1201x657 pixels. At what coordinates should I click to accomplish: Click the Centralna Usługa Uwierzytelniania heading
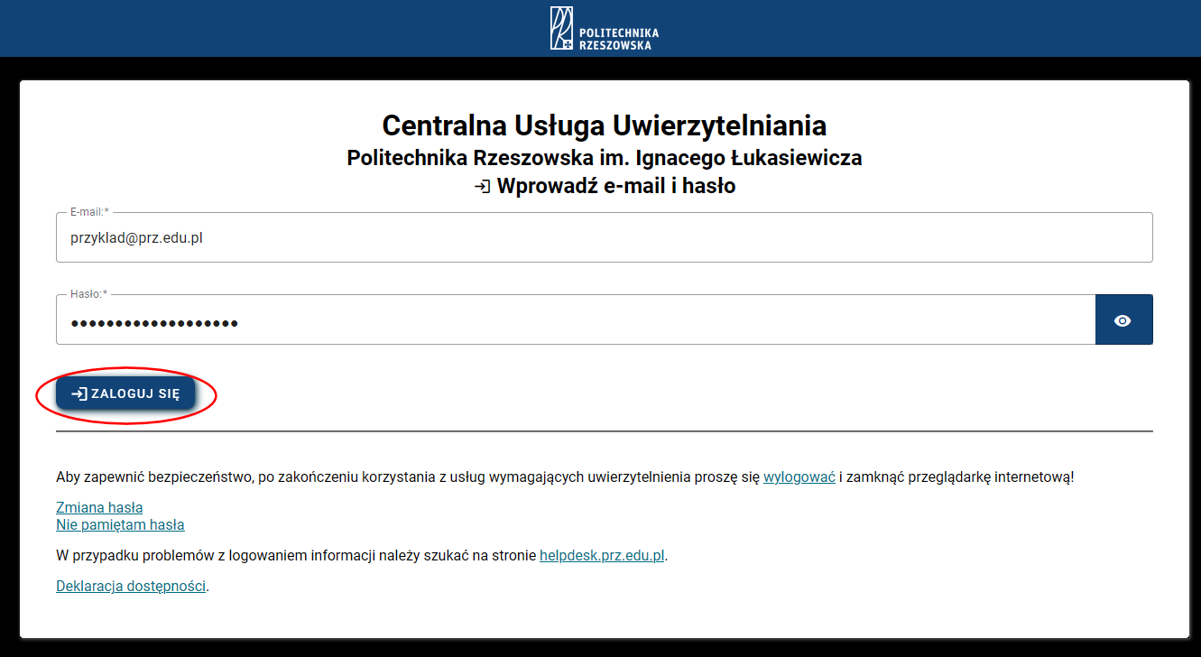(604, 125)
